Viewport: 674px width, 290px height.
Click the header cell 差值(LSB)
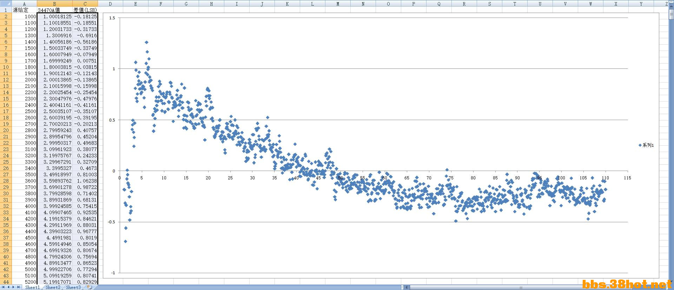tap(85, 10)
